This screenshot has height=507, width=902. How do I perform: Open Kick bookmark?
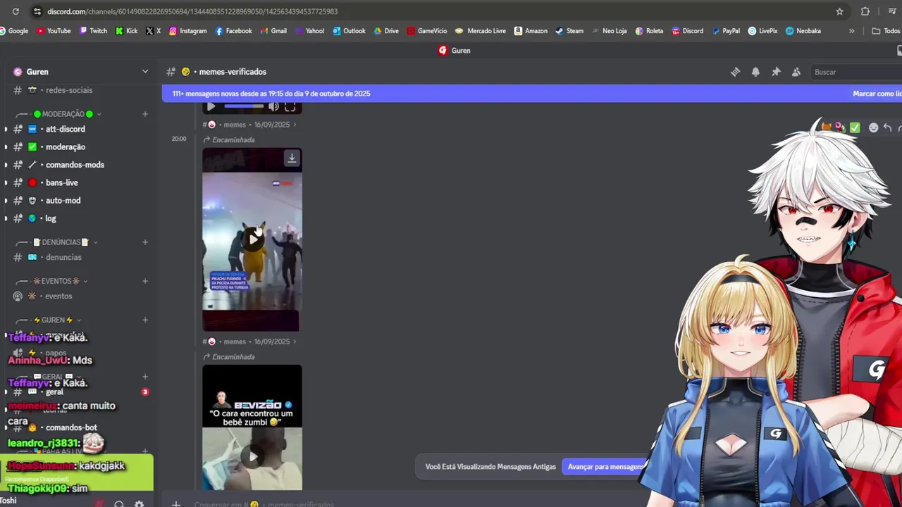pyautogui.click(x=126, y=31)
